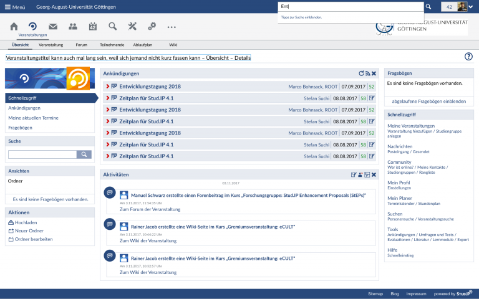This screenshot has height=299, width=479.
Task: Open the help question mark icon
Action: 468,57
